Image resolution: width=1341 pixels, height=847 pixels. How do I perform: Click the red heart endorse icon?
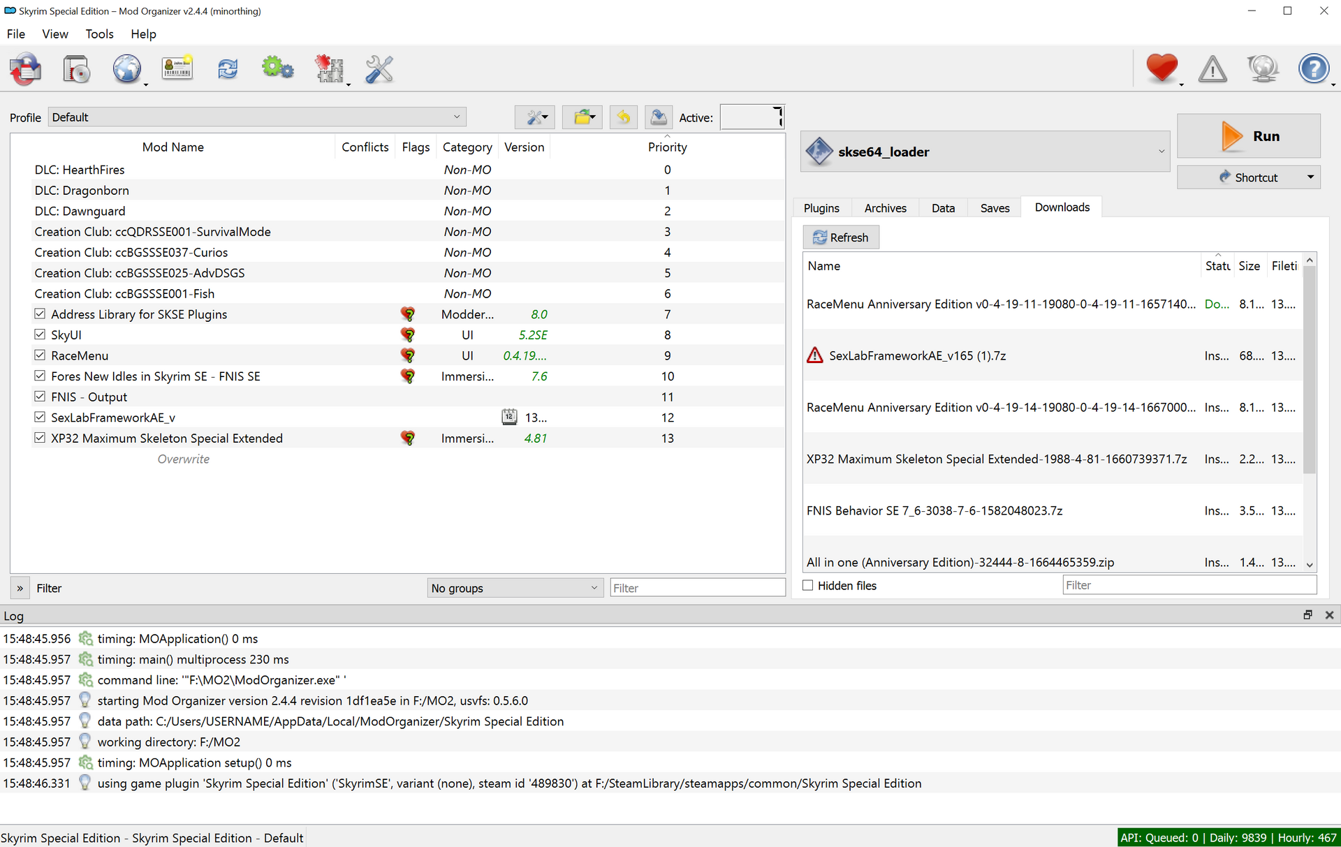click(x=1162, y=68)
